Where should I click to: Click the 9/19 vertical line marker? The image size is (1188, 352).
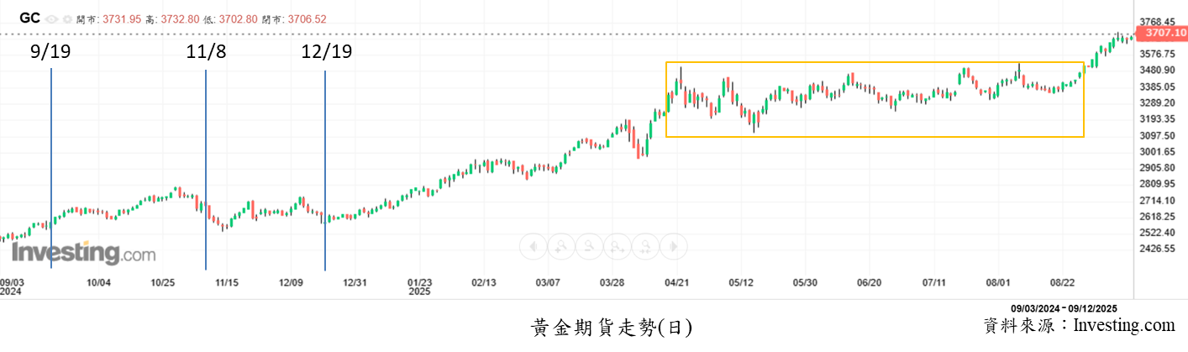[51, 168]
